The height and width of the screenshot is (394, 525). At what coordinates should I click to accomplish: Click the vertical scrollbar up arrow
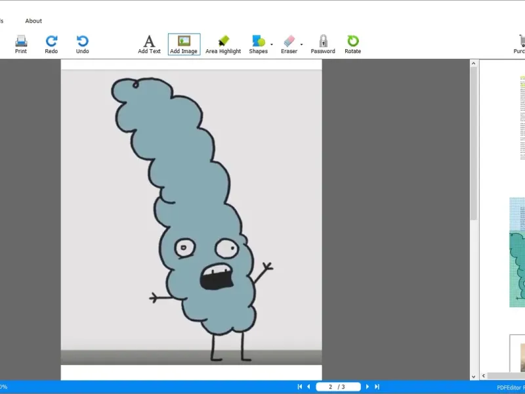coord(473,63)
